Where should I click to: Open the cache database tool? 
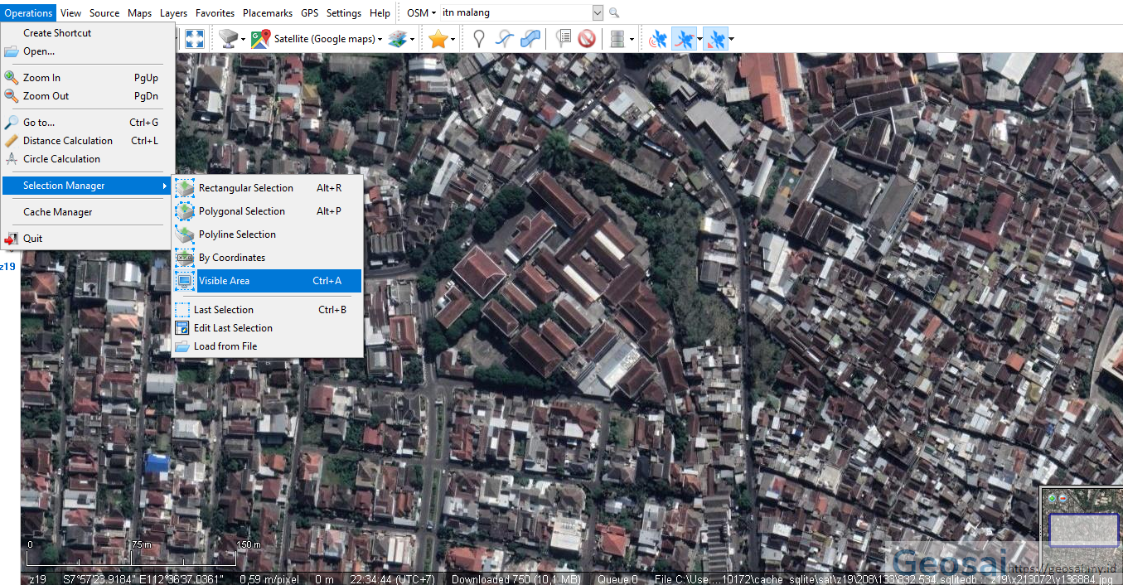tap(617, 38)
